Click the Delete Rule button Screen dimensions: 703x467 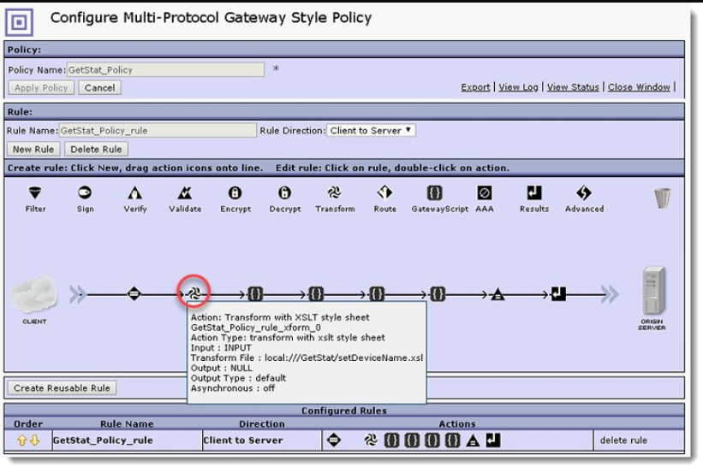tap(96, 149)
